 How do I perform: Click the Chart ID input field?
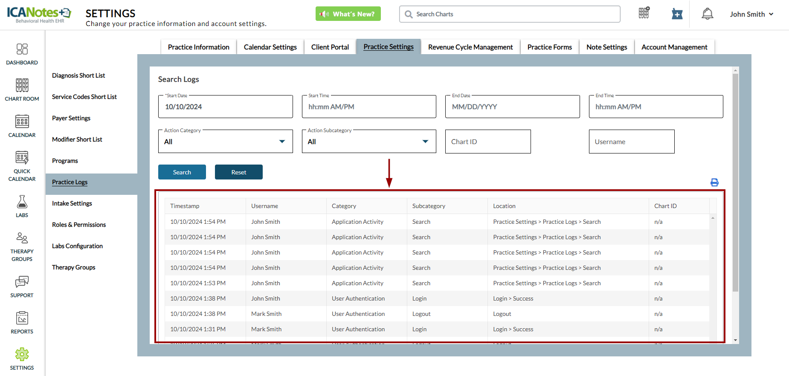tap(487, 142)
